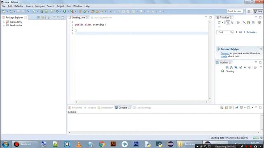264x148 pixels.
Task: Toggle Hide Local Types in Outline view
Action: 249,67
